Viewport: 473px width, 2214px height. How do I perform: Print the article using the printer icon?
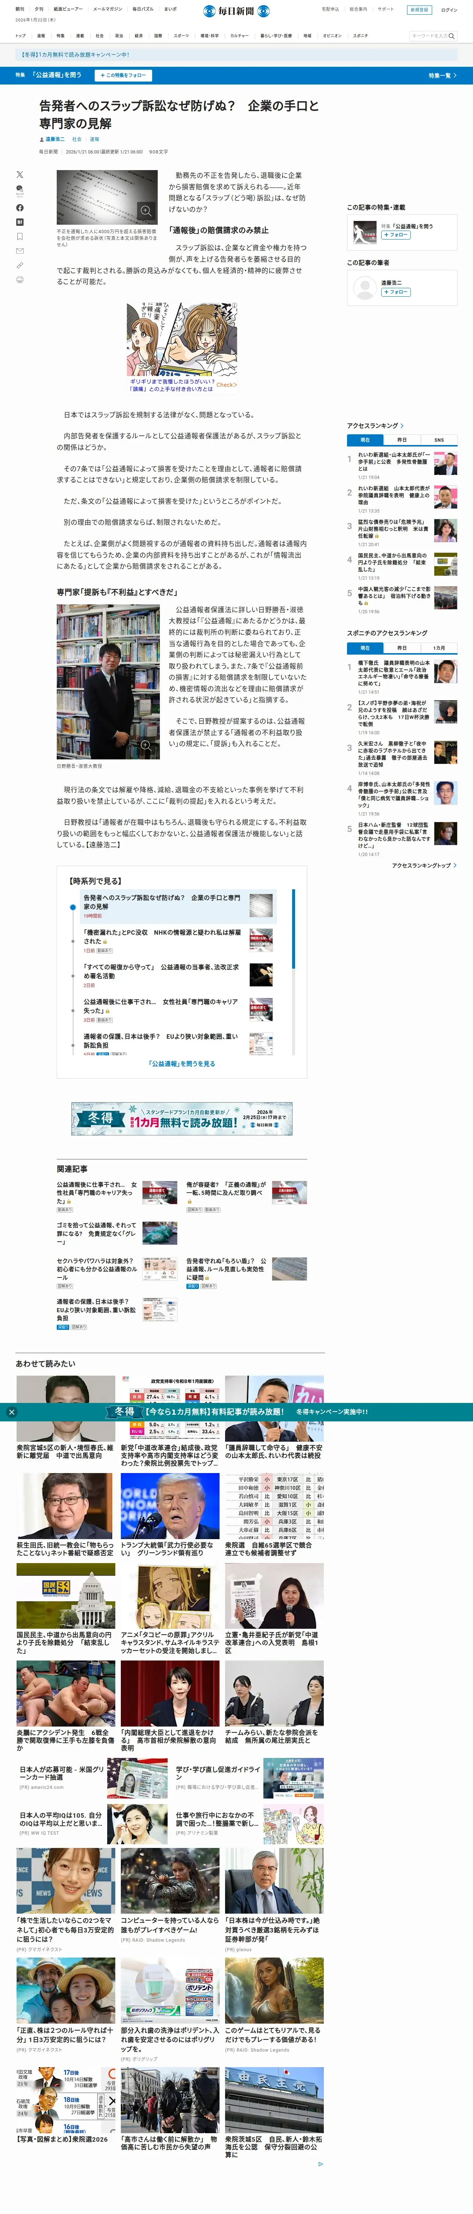(20, 279)
